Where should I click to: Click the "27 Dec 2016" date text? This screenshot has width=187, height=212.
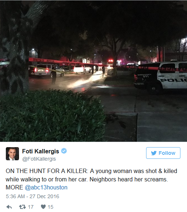click(x=44, y=196)
